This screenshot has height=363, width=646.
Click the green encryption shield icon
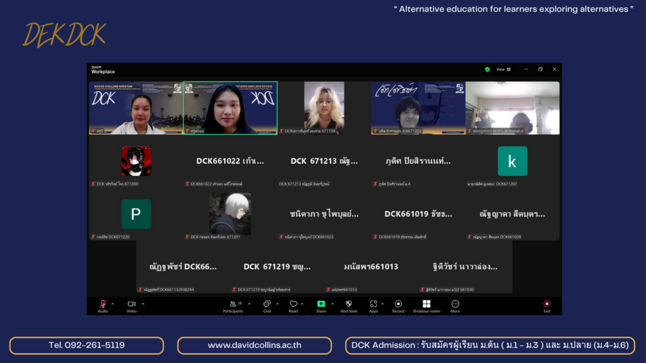[487, 69]
